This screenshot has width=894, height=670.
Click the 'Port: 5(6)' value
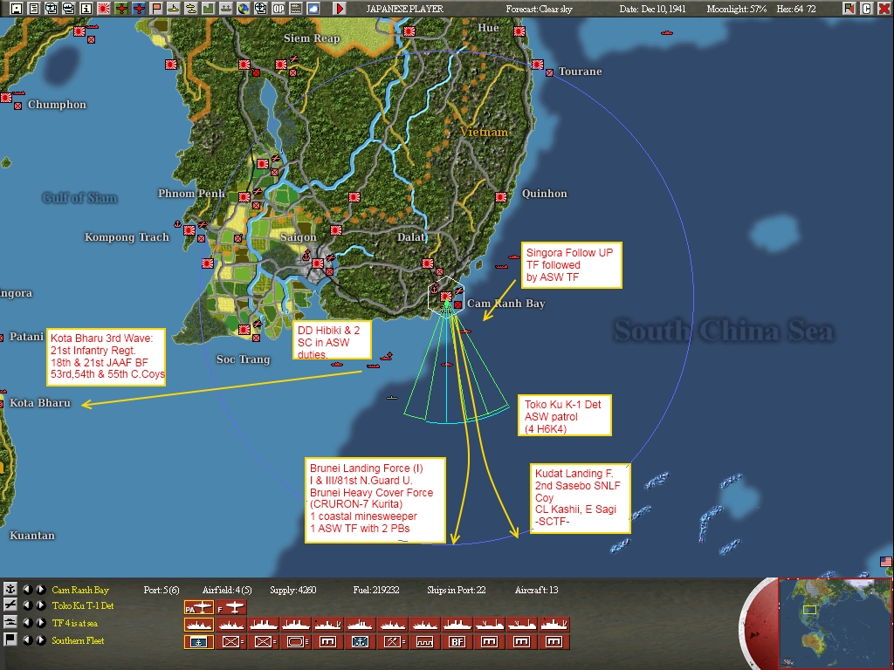(x=162, y=590)
